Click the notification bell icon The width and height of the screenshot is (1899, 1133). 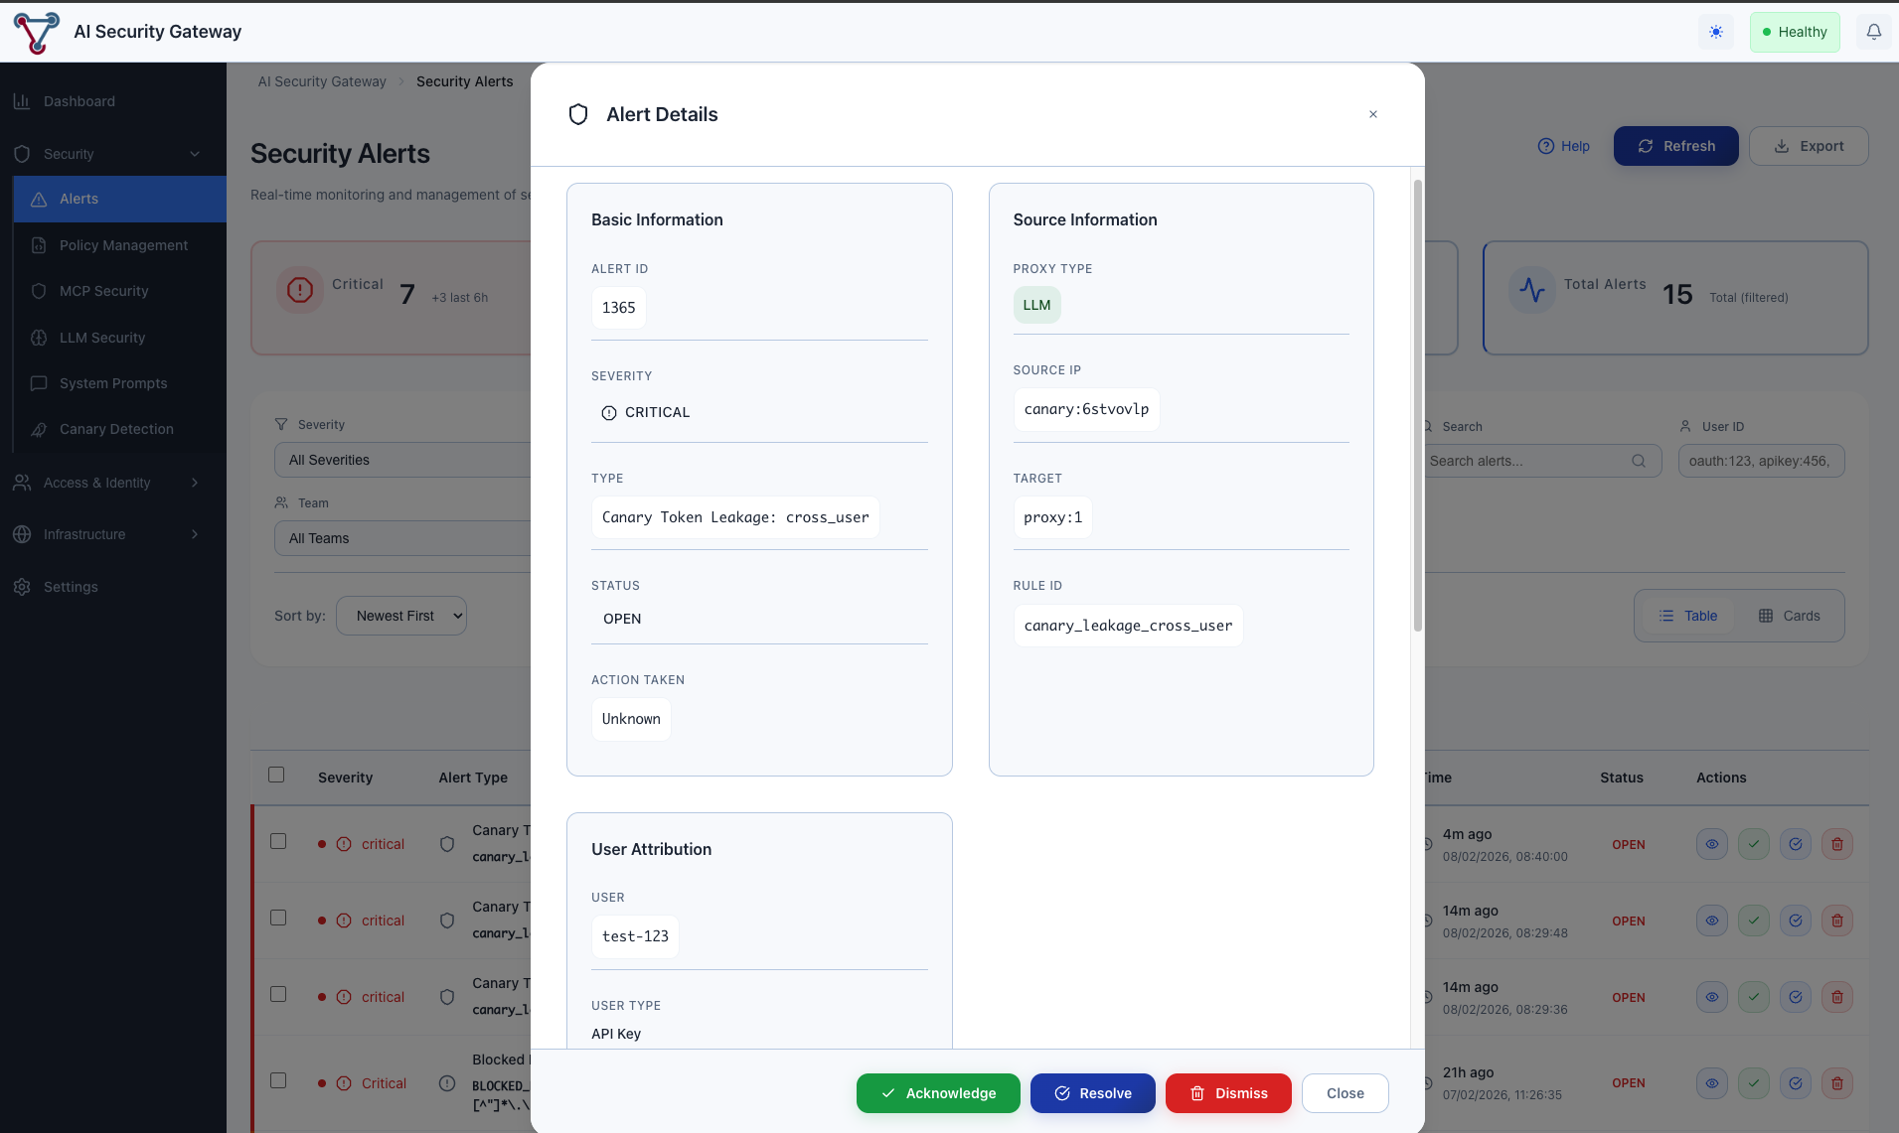coord(1873,32)
